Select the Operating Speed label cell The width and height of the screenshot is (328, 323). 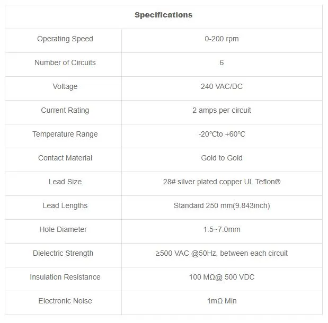tap(65, 39)
